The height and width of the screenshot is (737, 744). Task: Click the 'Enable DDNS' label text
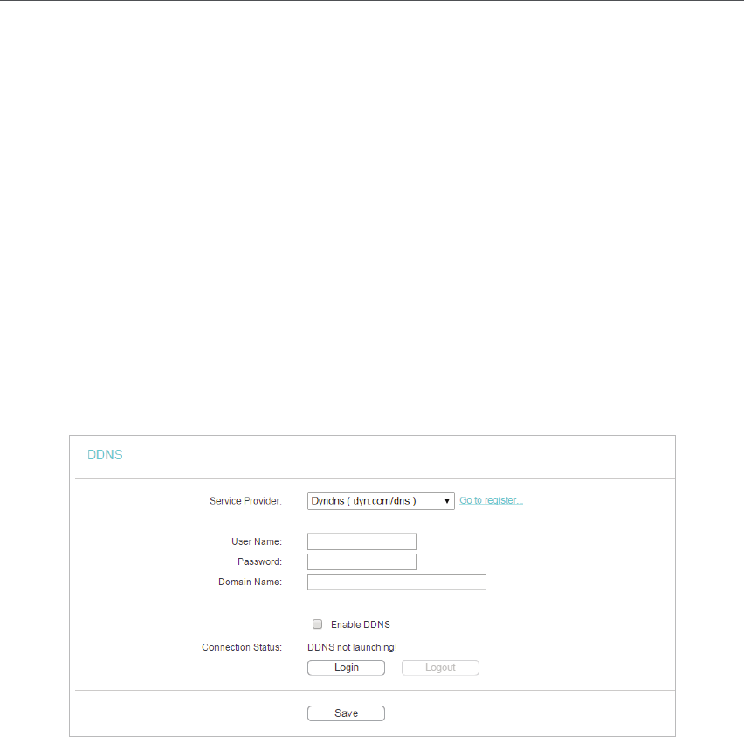[x=361, y=624]
